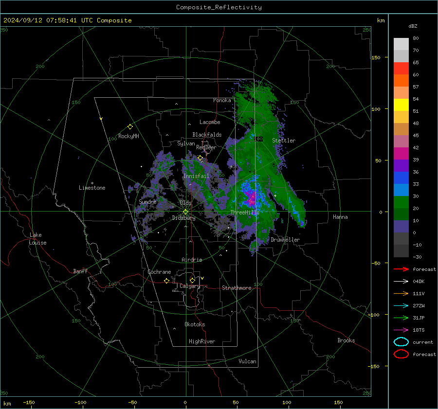
Task: Click the red 'forecast' ellipse icon
Action: click(401, 354)
